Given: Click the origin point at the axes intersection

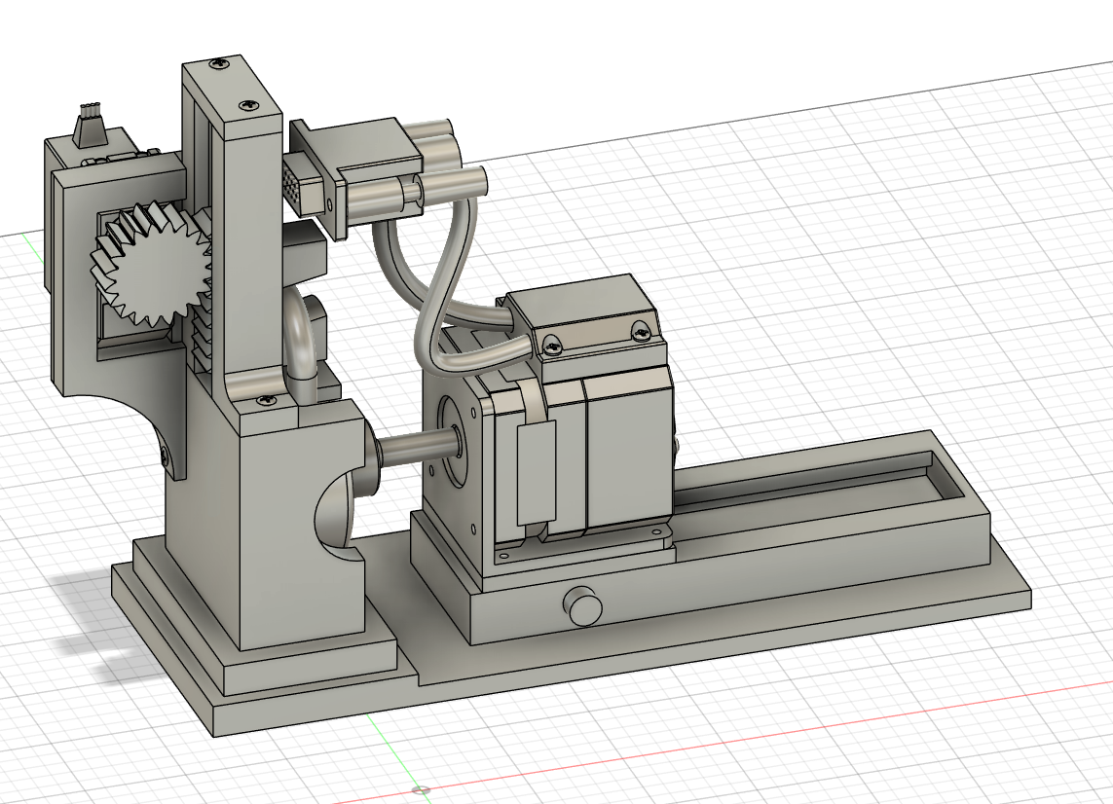Looking at the screenshot, I should tap(421, 790).
